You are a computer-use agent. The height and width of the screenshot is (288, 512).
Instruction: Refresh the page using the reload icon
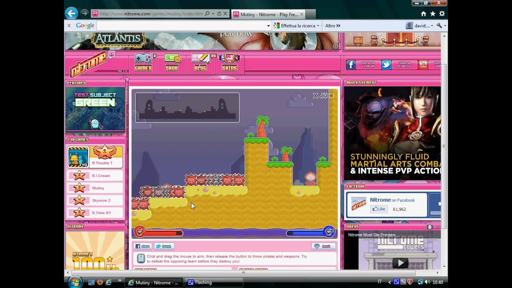[x=219, y=14]
